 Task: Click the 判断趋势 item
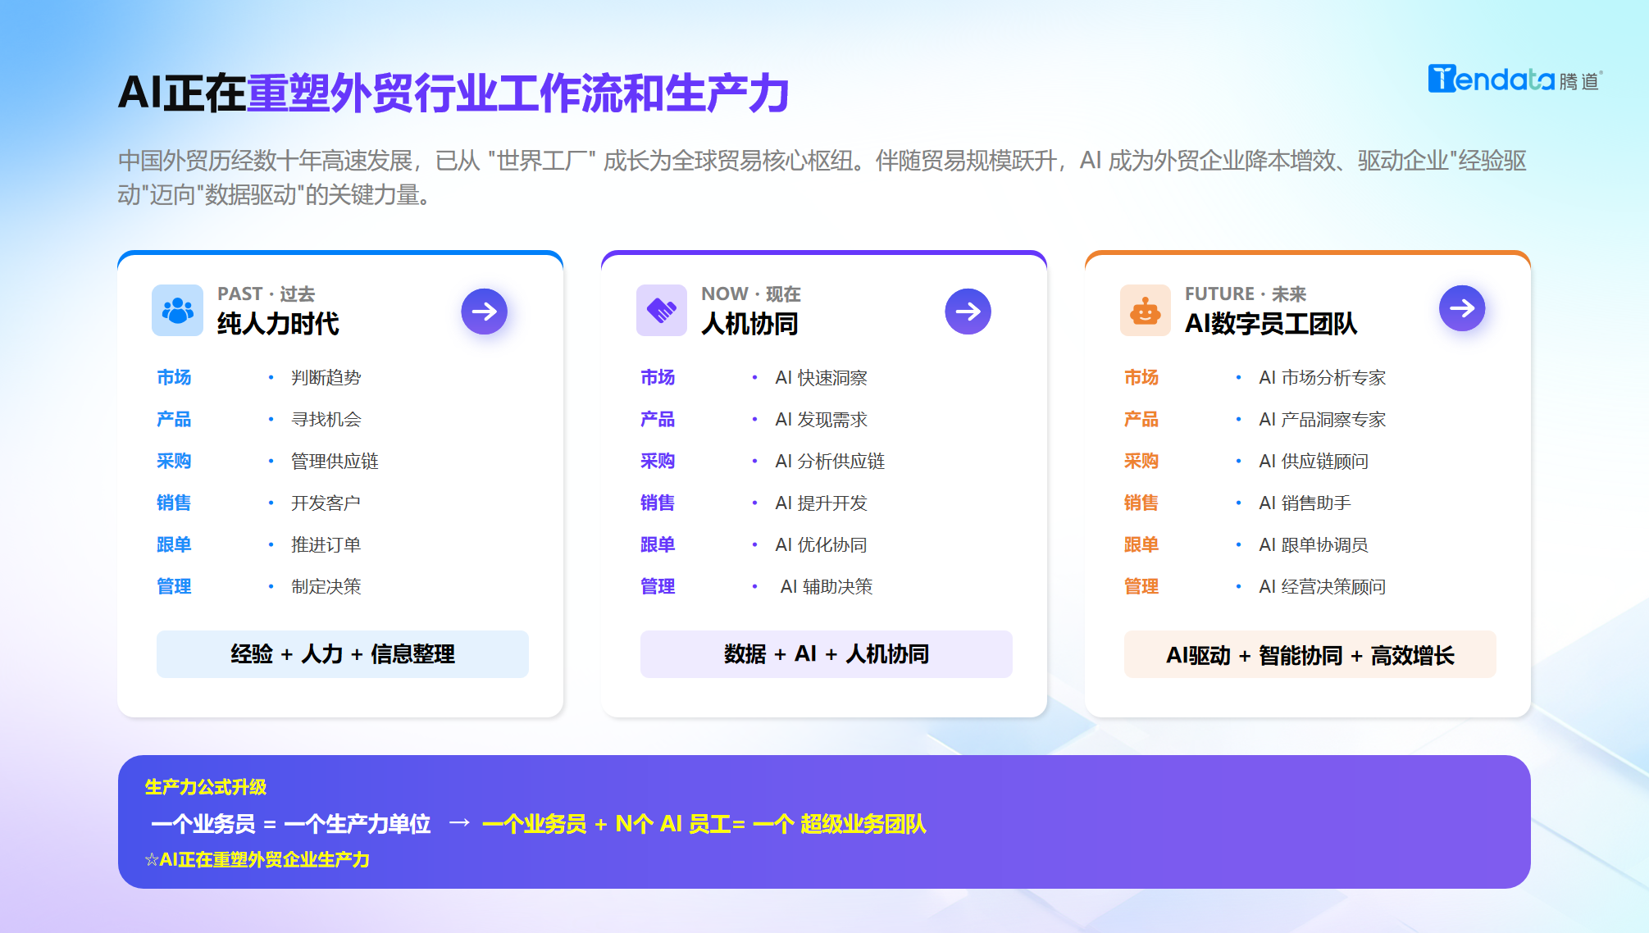coord(326,377)
